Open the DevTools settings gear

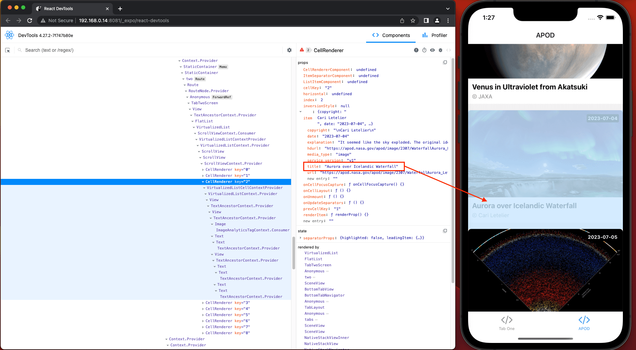point(289,50)
